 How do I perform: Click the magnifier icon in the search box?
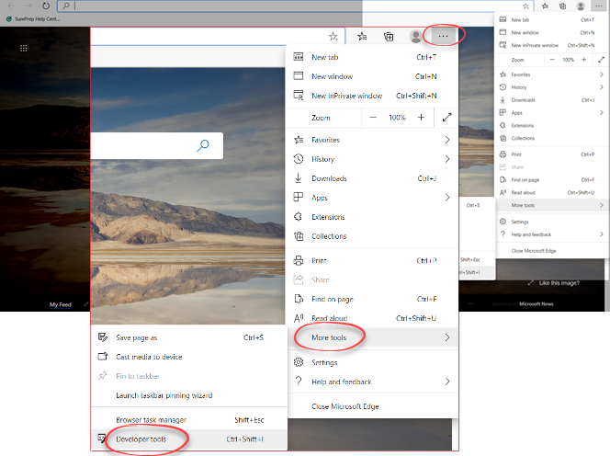pyautogui.click(x=204, y=145)
